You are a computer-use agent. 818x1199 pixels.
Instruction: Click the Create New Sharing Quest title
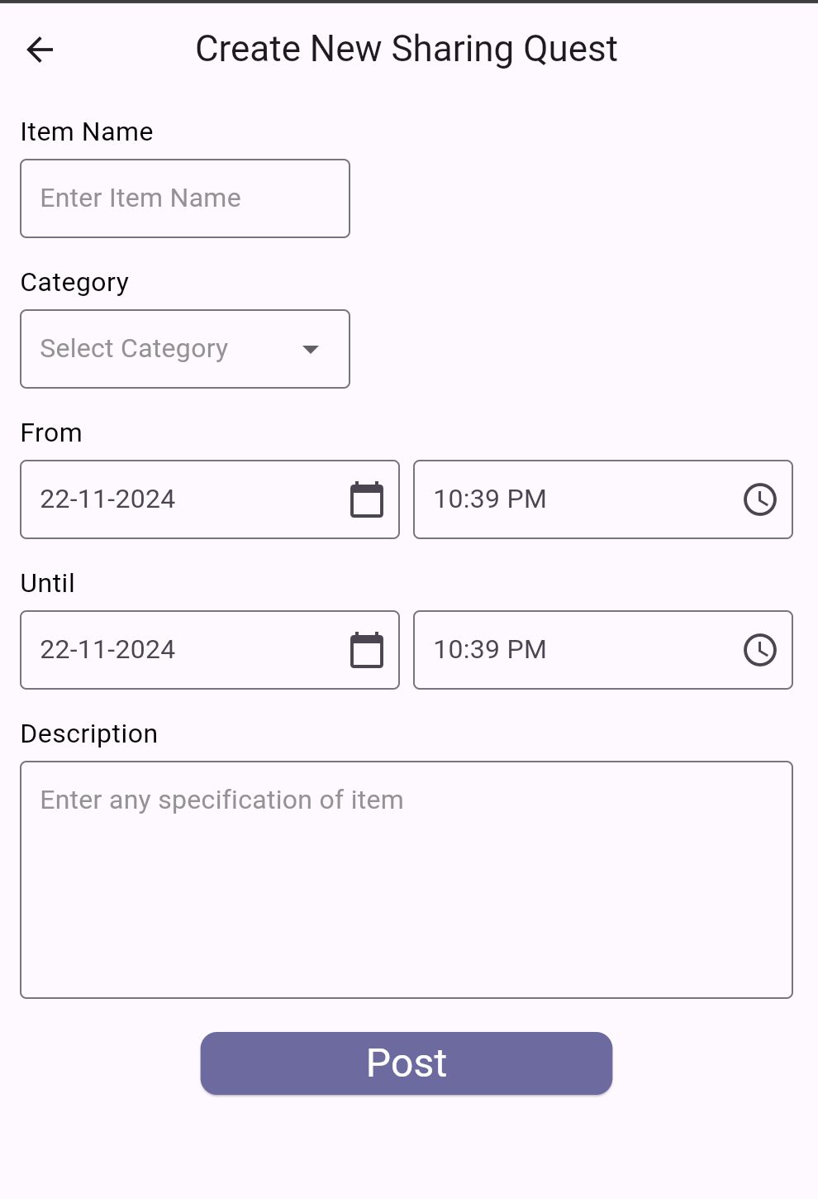(407, 50)
